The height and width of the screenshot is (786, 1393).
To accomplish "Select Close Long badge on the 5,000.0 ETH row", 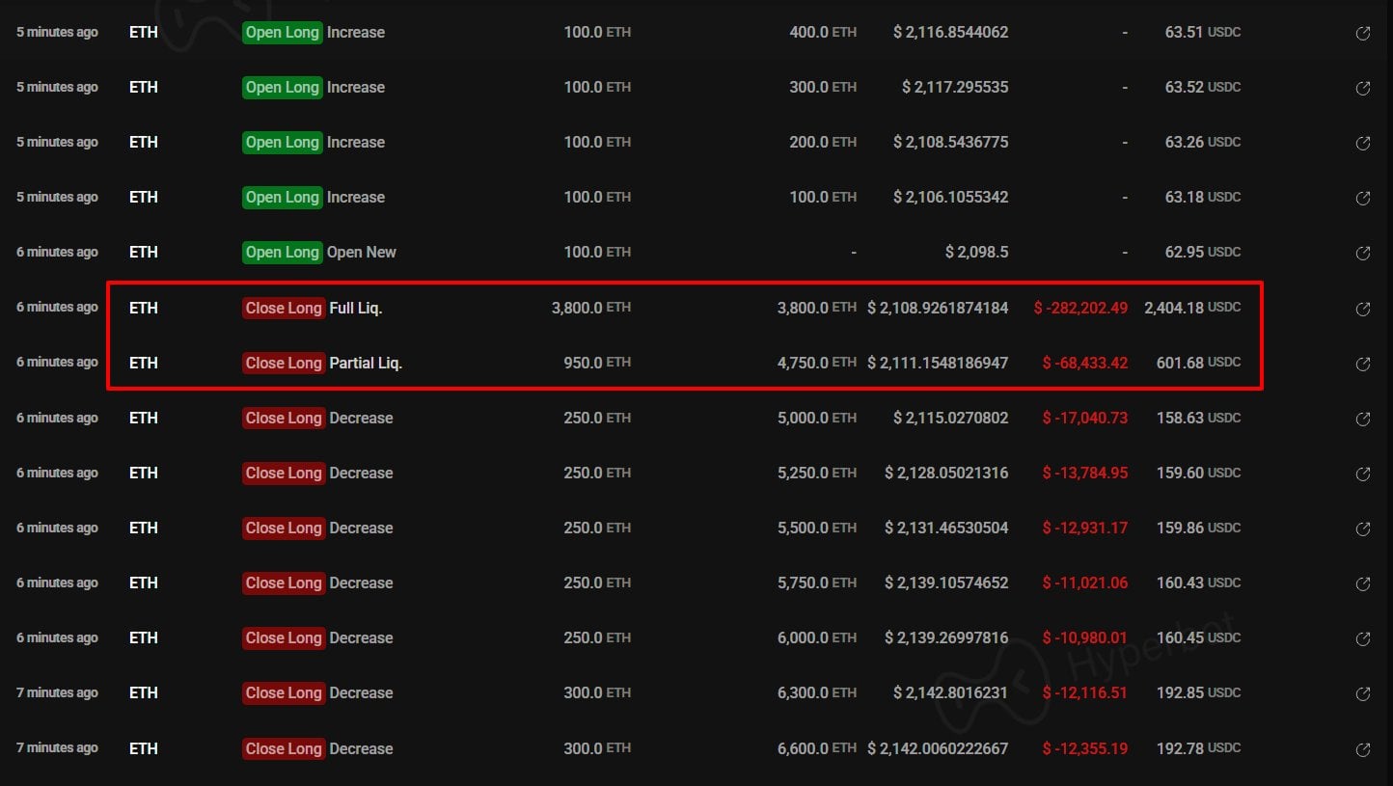I will click(x=283, y=418).
